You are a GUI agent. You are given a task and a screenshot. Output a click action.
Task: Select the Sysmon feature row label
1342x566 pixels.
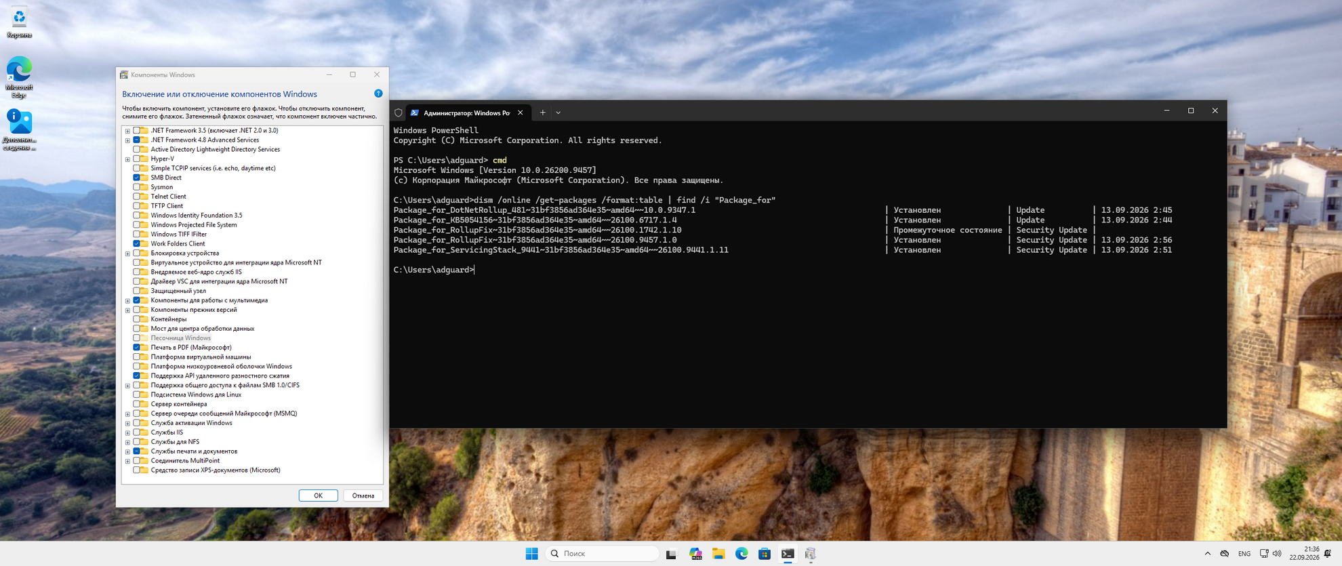coord(162,187)
